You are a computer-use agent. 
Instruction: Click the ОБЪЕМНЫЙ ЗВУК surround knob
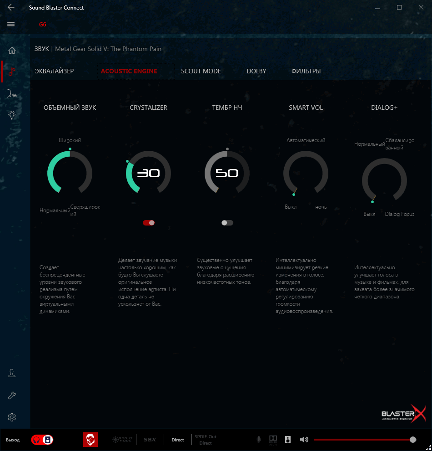(x=70, y=173)
